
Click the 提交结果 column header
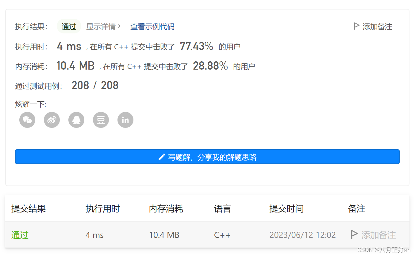coord(29,209)
